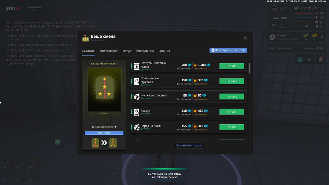The height and width of the screenshot is (185, 329).
Task: Open the Отгул tab
Action: click(127, 51)
